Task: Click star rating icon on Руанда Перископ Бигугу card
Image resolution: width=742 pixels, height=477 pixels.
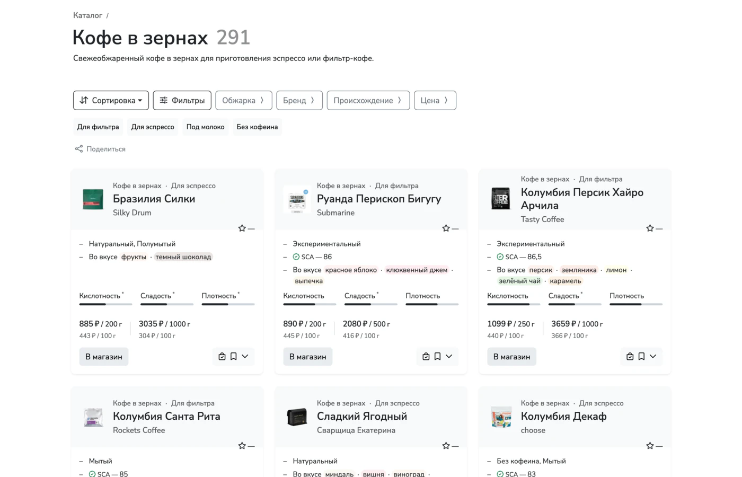Action: coord(446,228)
